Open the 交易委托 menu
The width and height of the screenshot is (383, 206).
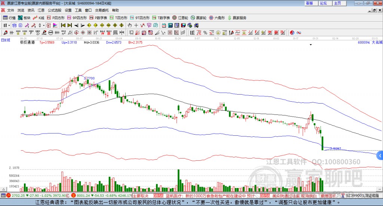point(102,10)
